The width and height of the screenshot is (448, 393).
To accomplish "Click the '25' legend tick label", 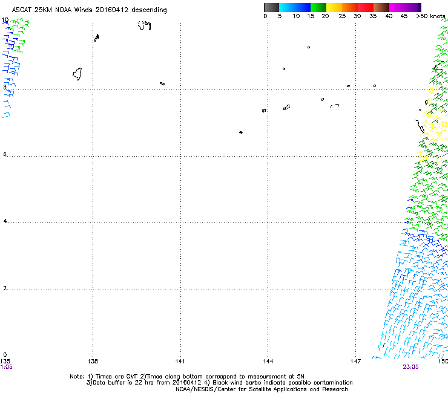I will (x=342, y=16).
